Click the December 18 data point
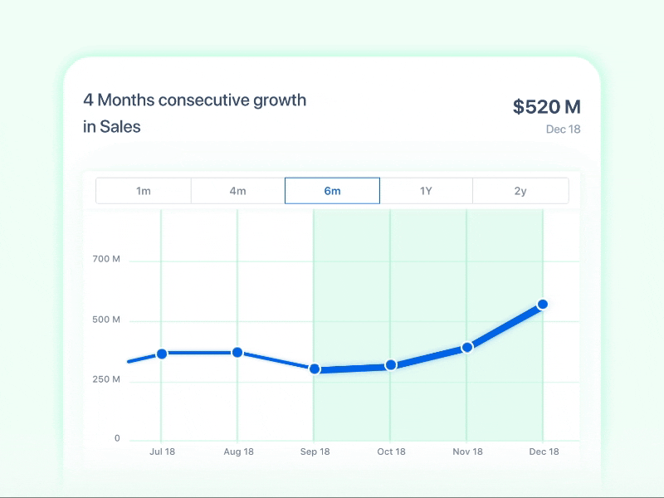The image size is (664, 498). click(x=544, y=304)
